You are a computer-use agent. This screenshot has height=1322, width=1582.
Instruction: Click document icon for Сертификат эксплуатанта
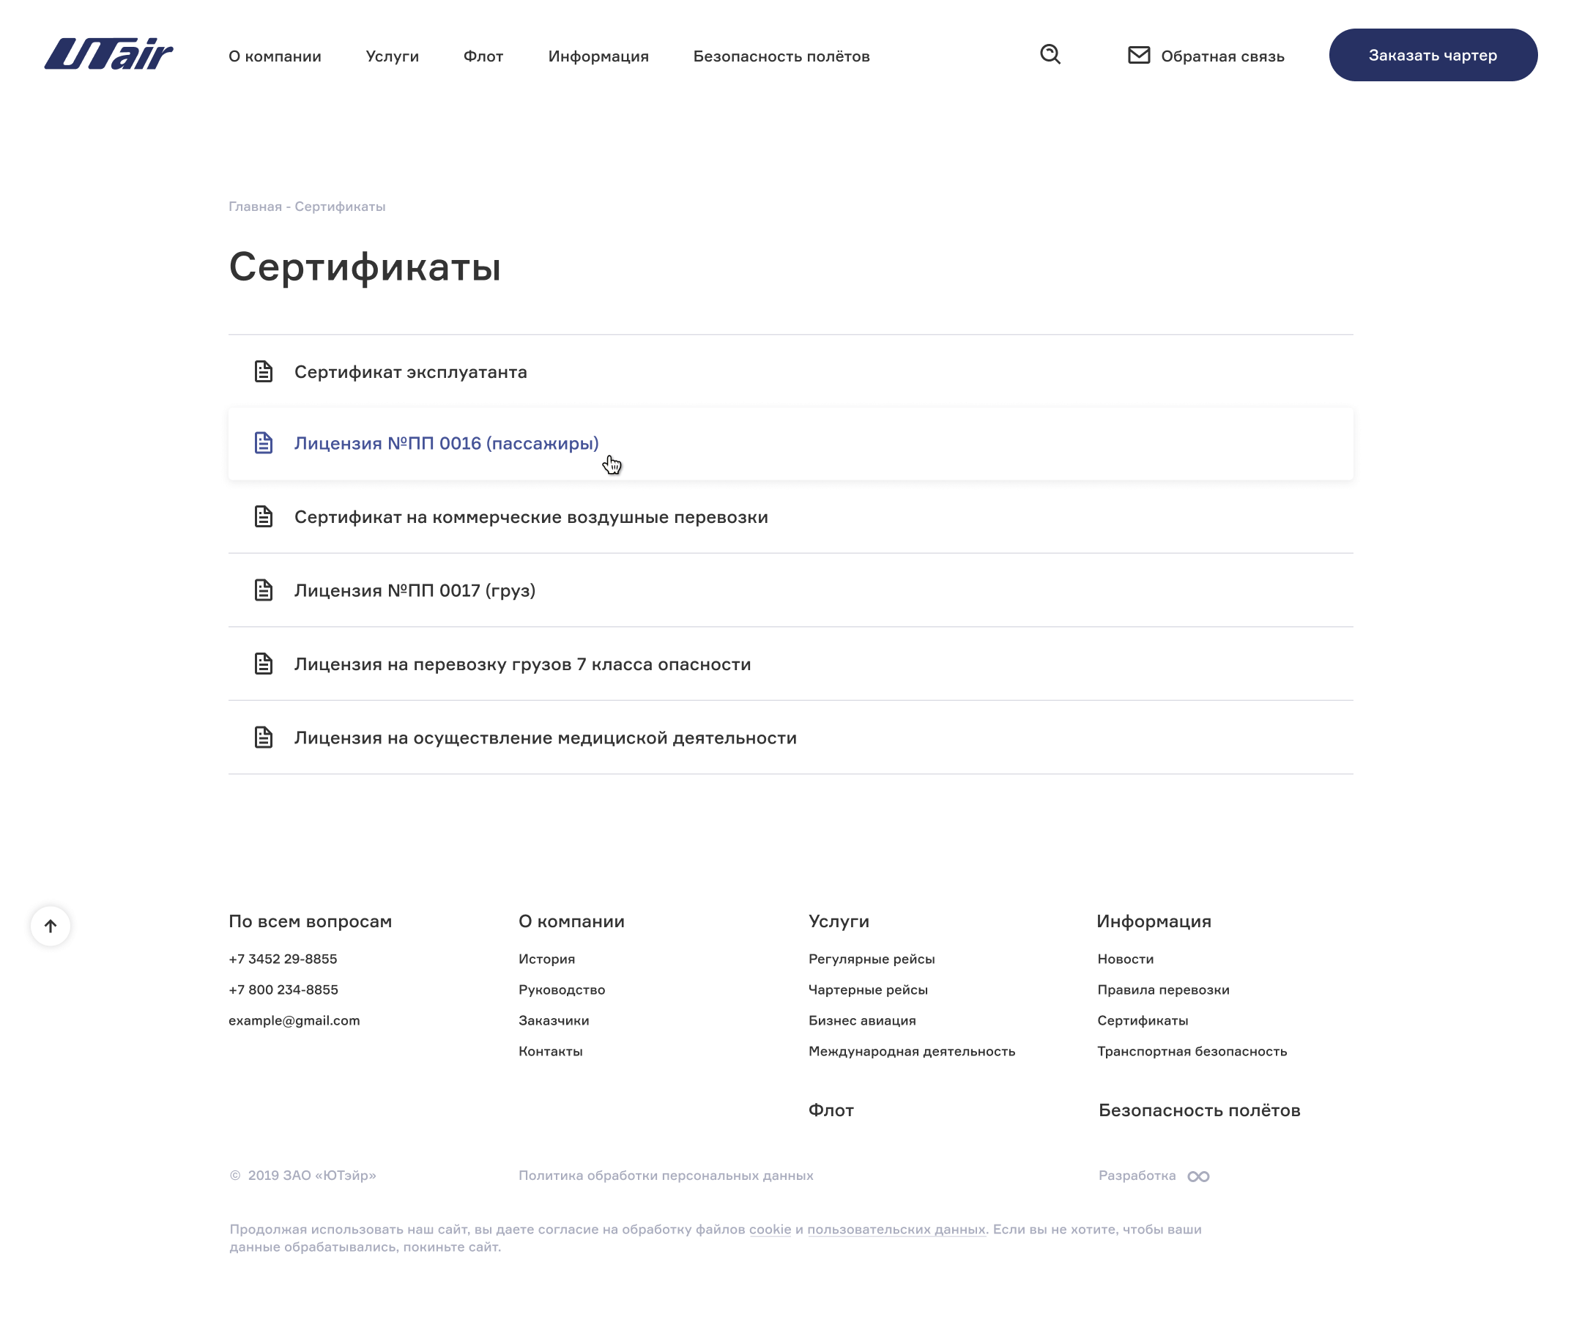(x=263, y=371)
